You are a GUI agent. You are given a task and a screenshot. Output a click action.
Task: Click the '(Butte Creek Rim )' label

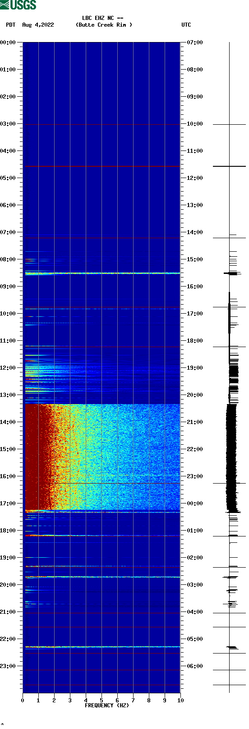[104, 25]
